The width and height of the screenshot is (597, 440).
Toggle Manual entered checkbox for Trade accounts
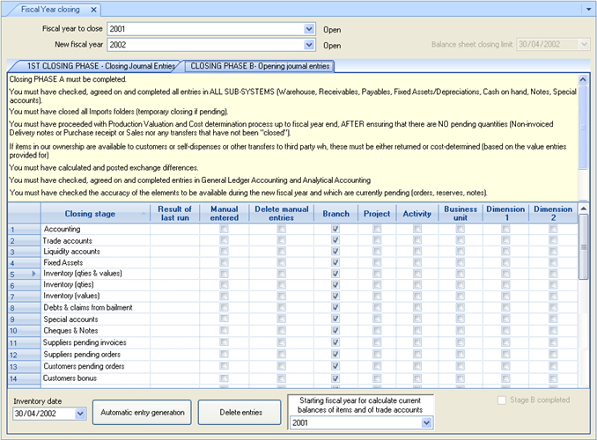224,240
